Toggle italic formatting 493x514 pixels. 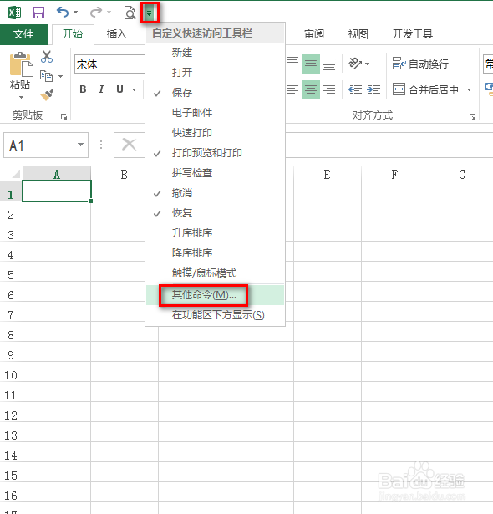tap(101, 89)
